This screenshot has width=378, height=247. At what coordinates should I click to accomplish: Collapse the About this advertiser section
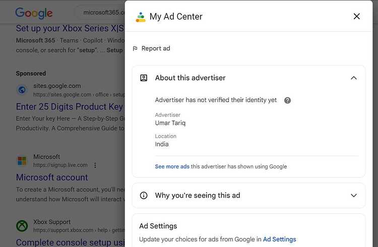click(x=354, y=78)
